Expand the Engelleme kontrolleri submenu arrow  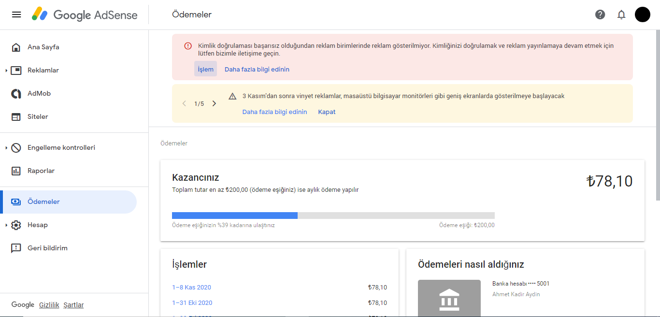coord(6,148)
